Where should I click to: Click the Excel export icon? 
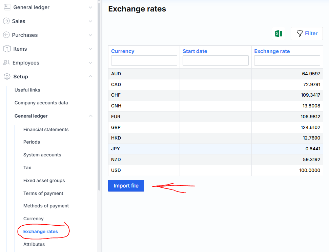pos(279,33)
